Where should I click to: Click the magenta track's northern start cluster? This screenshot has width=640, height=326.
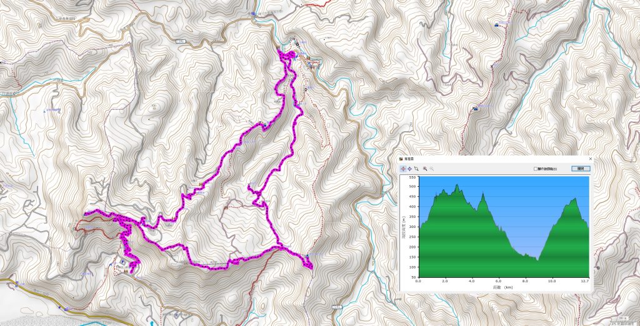point(286,55)
